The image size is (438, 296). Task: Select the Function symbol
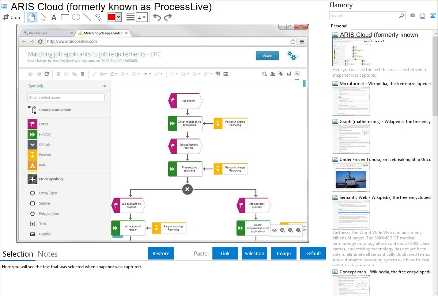click(x=40, y=134)
